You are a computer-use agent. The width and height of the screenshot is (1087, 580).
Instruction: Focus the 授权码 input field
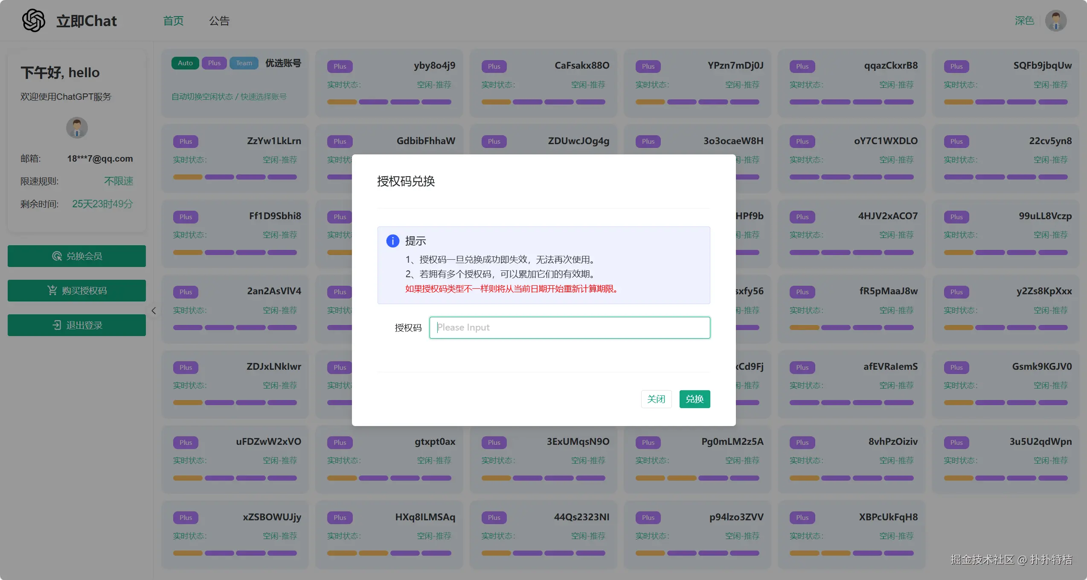point(570,328)
